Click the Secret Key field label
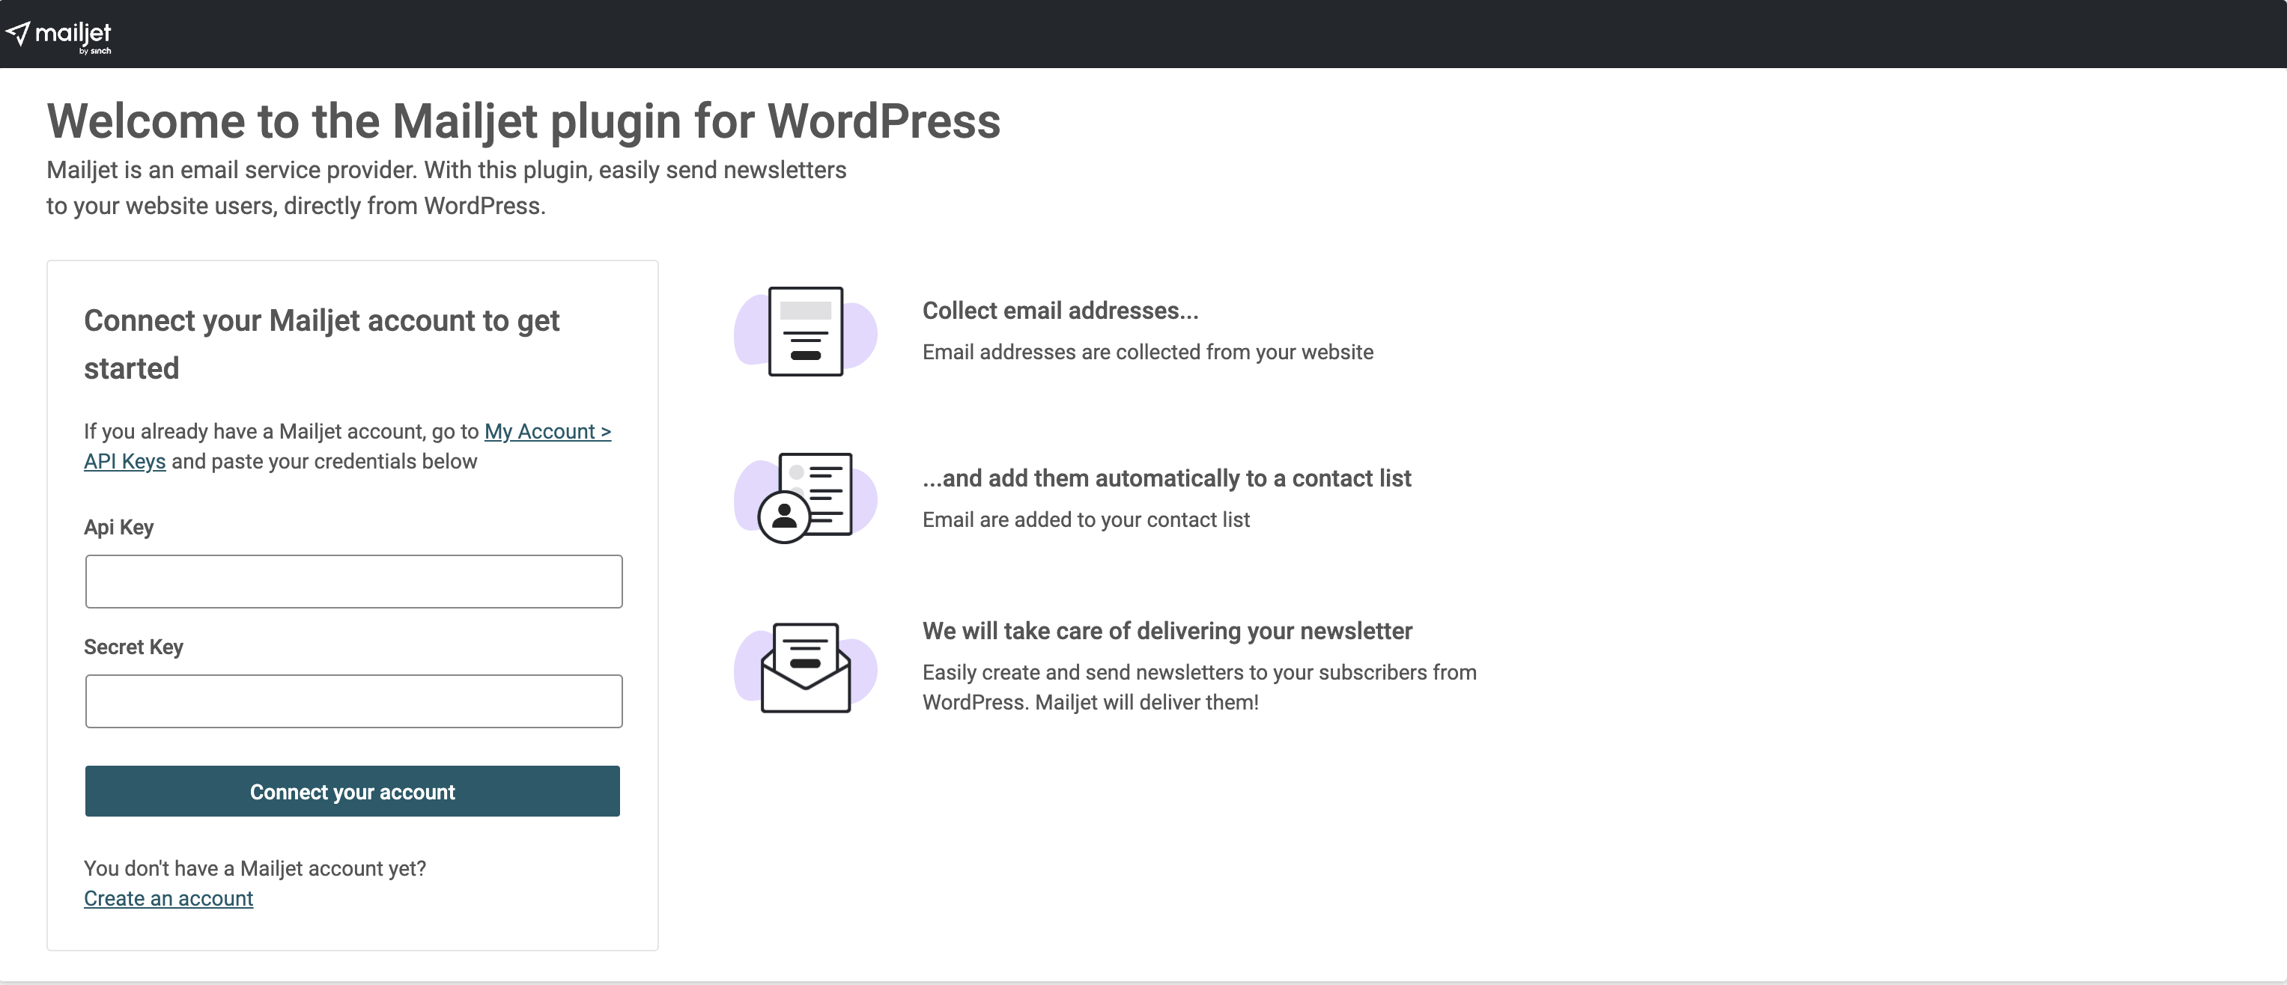Screen dimensions: 2287x985 pyautogui.click(x=133, y=647)
